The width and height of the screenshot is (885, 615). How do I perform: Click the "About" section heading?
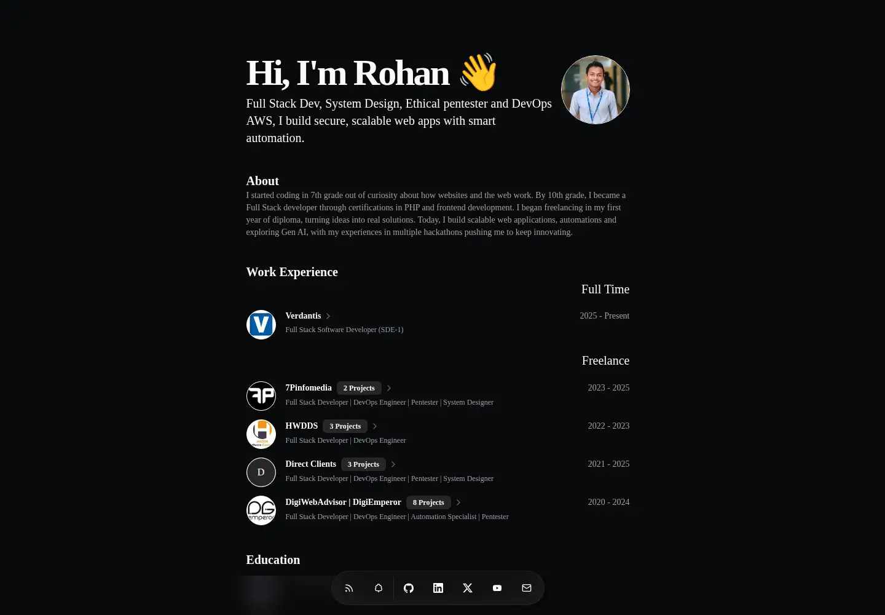pos(262,181)
